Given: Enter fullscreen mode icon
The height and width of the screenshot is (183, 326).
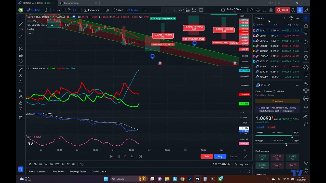Looking at the screenshot, I should point(264,10).
